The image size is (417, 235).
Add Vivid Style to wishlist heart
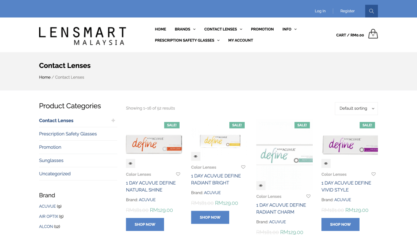(373, 174)
